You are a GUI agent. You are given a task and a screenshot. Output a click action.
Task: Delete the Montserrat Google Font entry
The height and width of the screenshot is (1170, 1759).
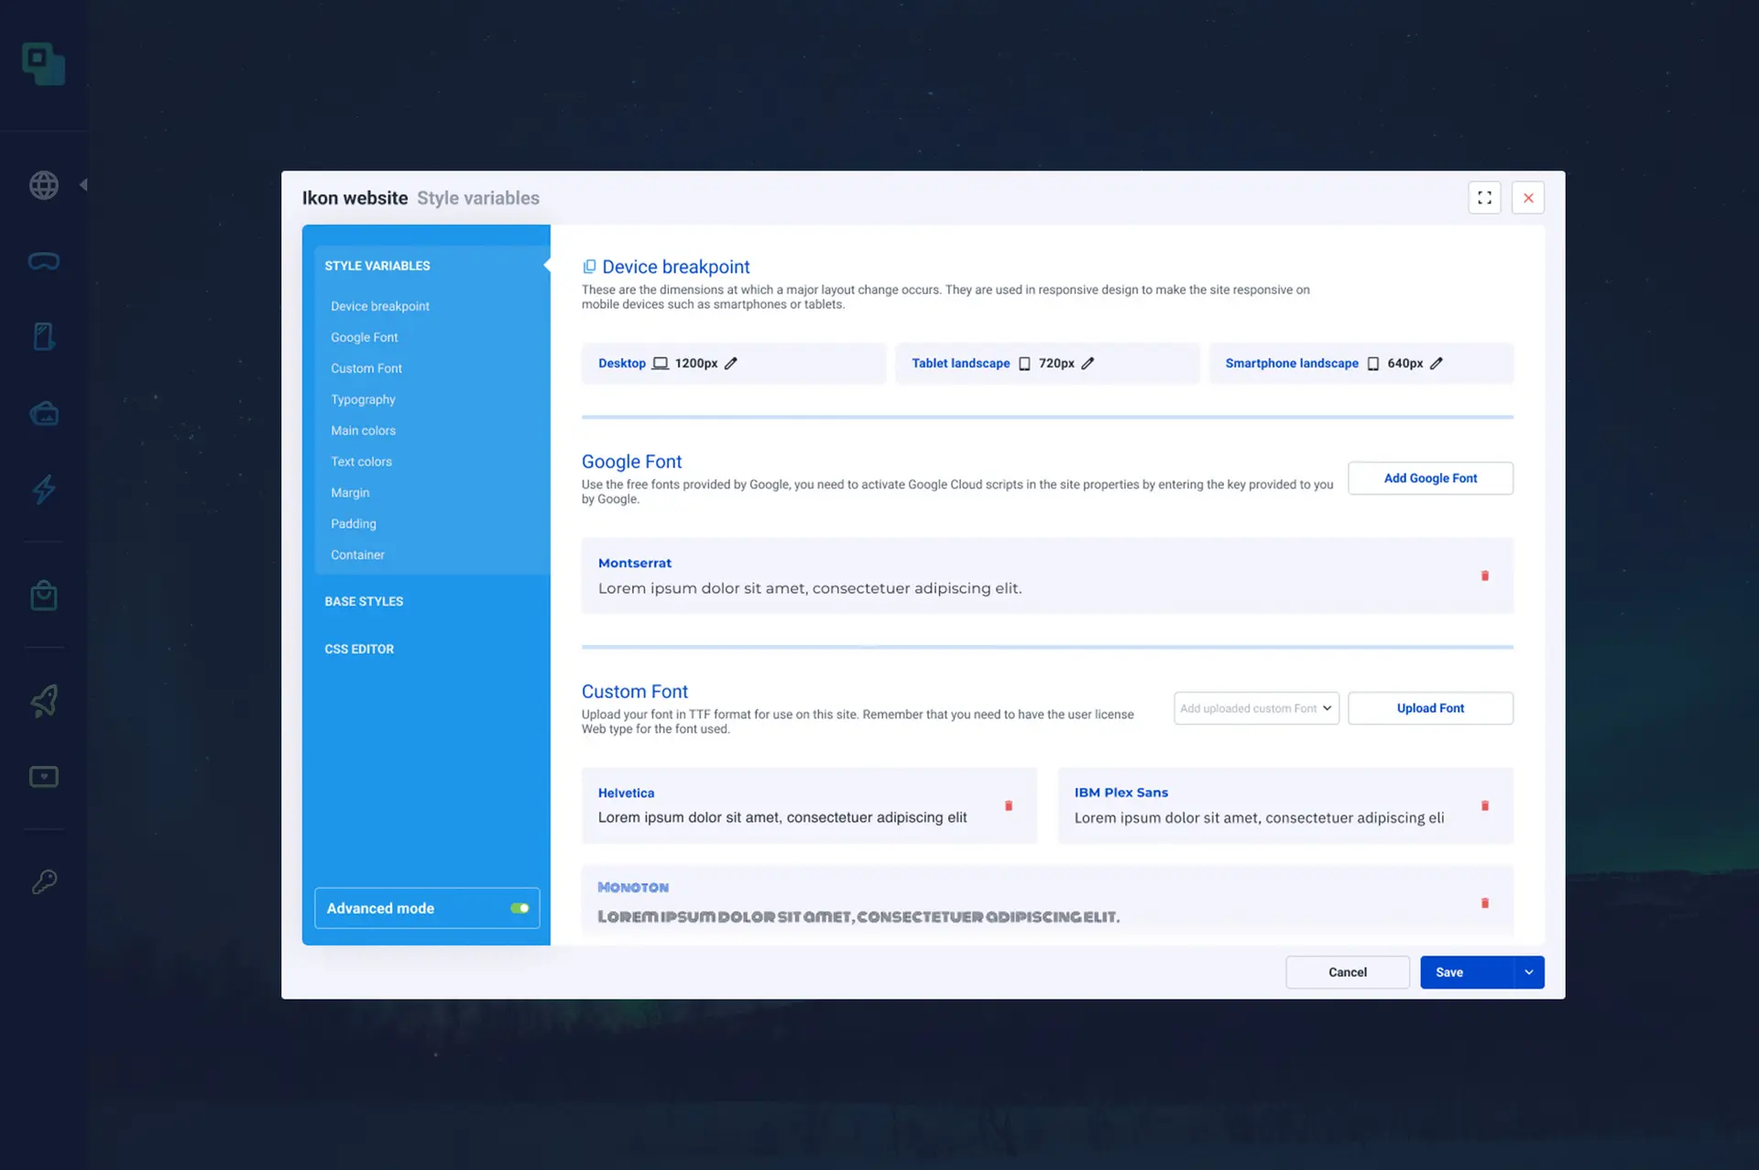(1485, 575)
